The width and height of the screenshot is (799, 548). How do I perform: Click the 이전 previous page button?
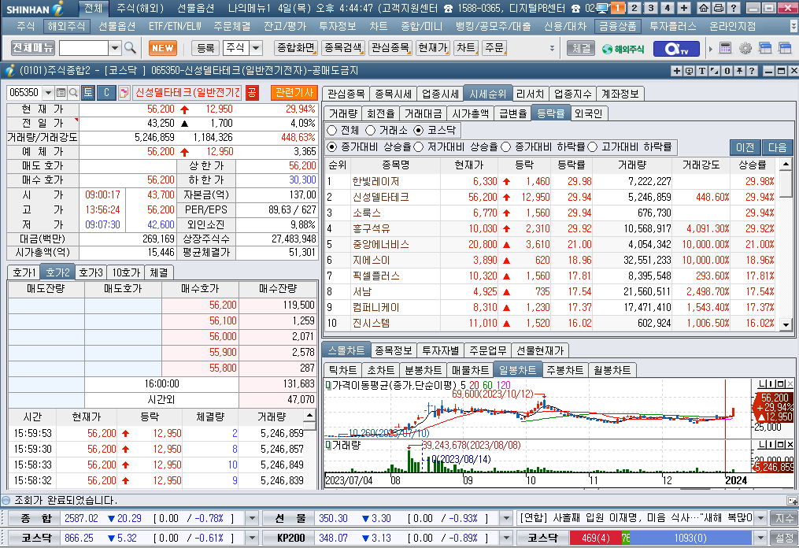point(745,147)
